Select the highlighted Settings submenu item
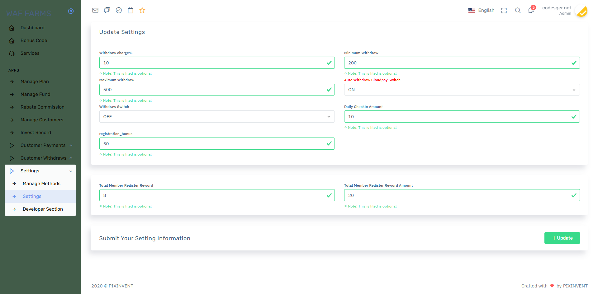 pyautogui.click(x=40, y=196)
